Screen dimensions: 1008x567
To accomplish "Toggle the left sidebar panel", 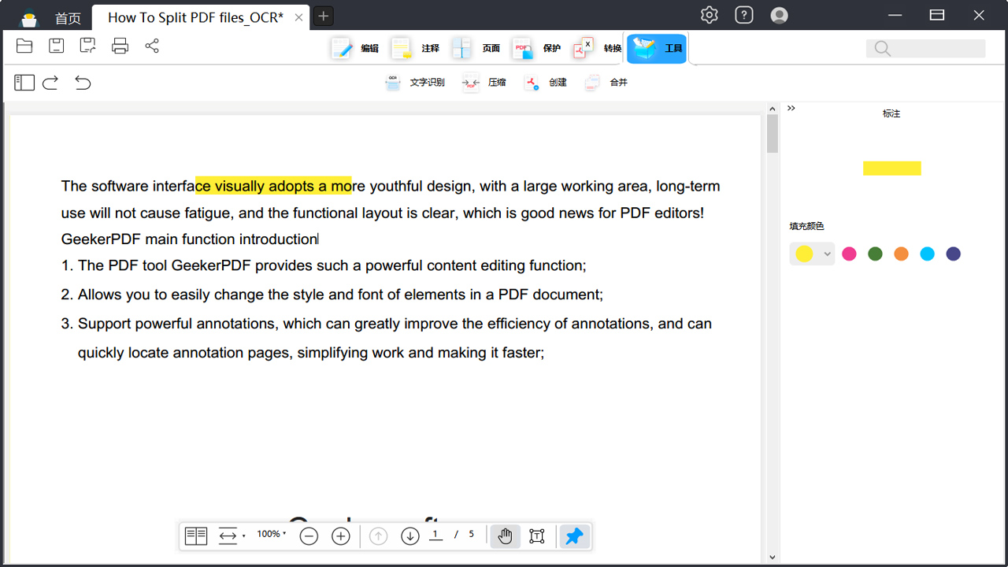I will 24,83.
